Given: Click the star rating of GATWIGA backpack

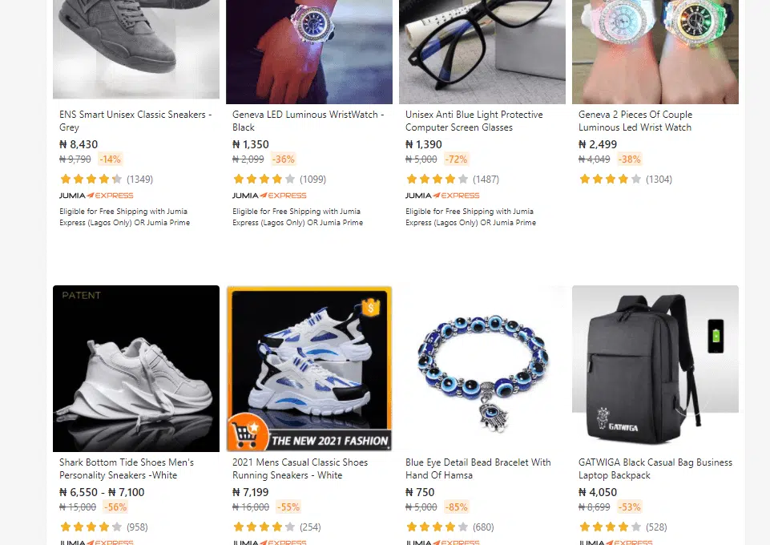Looking at the screenshot, I should point(610,527).
